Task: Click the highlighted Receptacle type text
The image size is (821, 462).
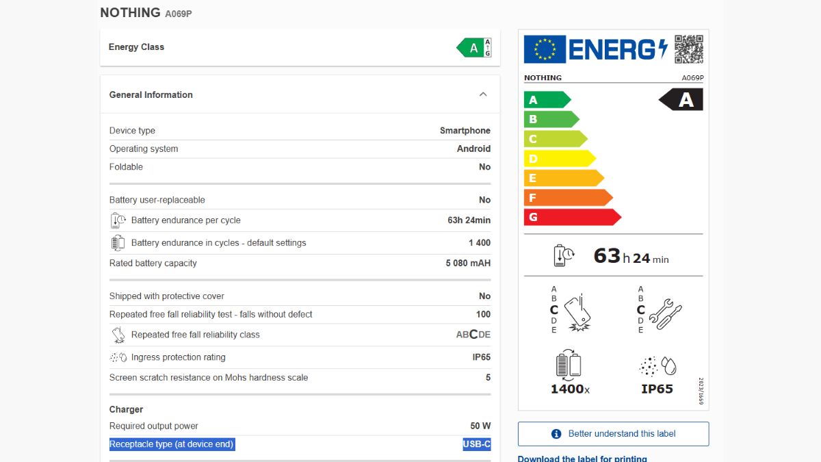Action: click(x=172, y=444)
